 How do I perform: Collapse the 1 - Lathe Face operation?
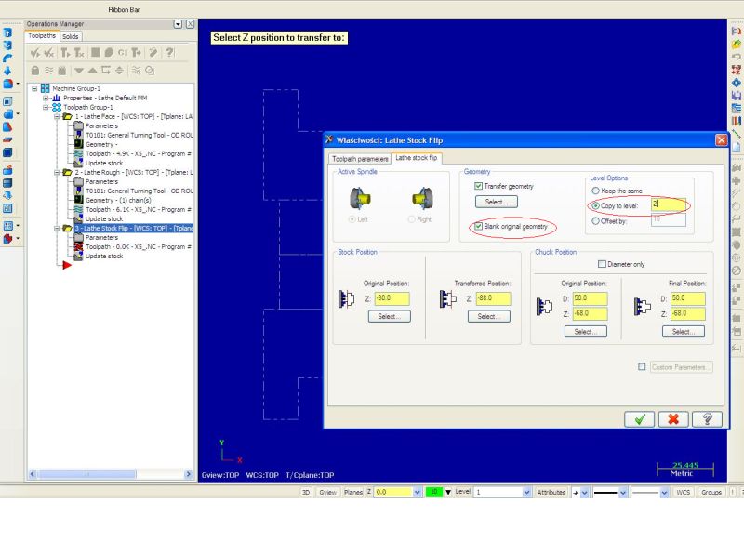[x=57, y=117]
